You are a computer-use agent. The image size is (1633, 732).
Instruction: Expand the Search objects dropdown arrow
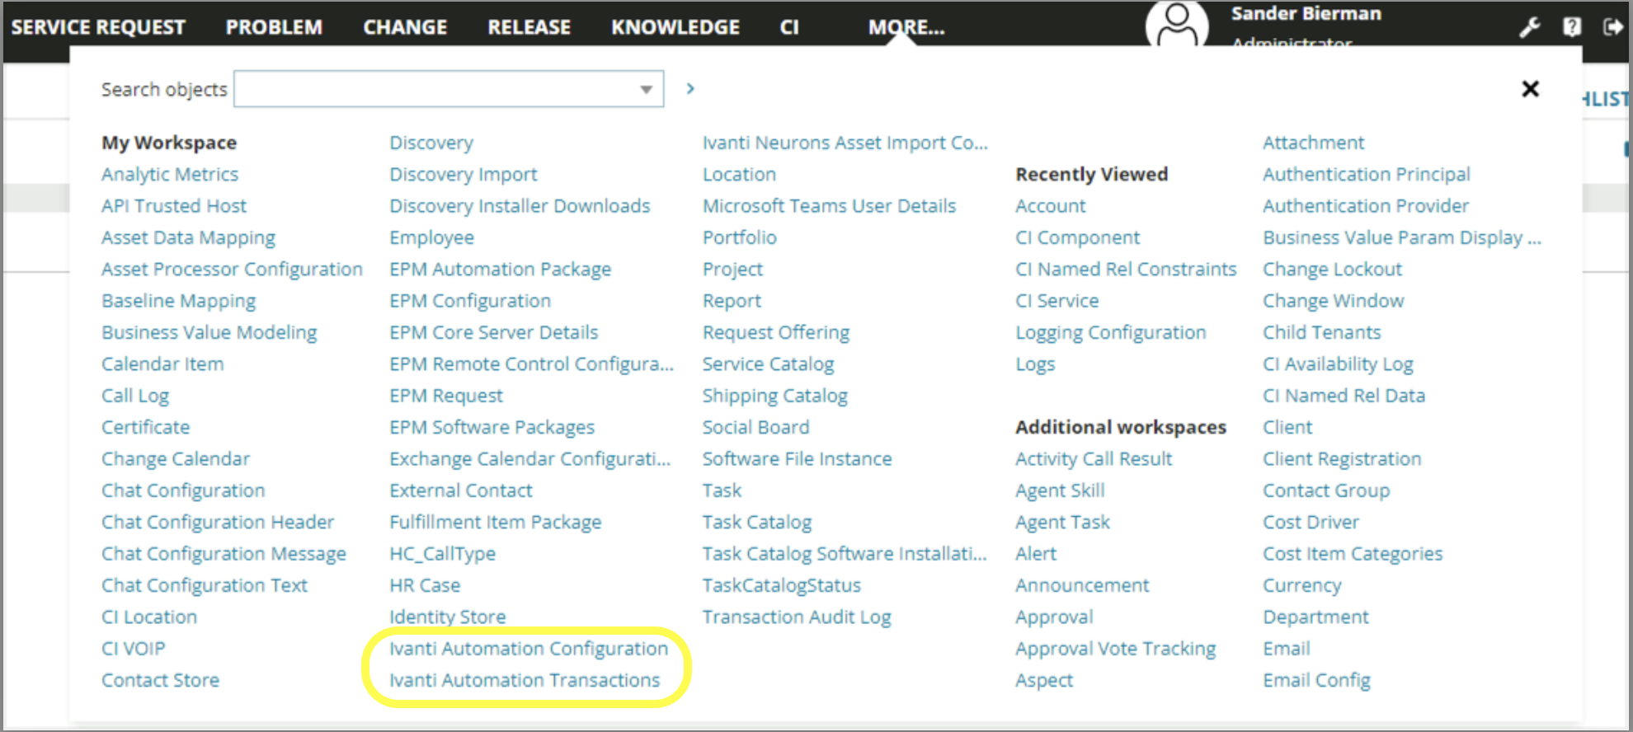[647, 89]
